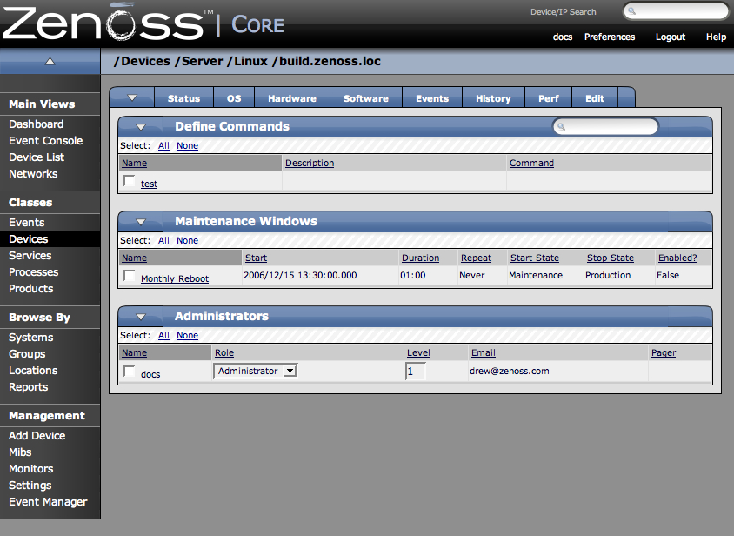Sort Administrators by Role
The image size is (734, 536).
pyautogui.click(x=224, y=352)
